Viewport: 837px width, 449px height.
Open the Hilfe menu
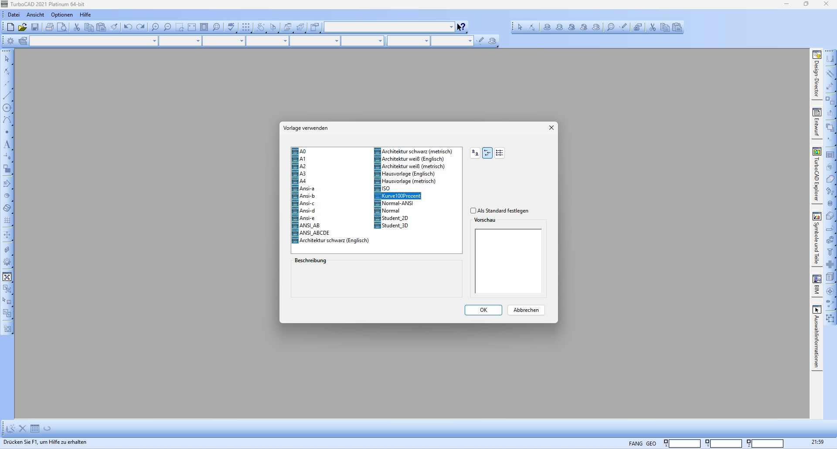(x=85, y=15)
